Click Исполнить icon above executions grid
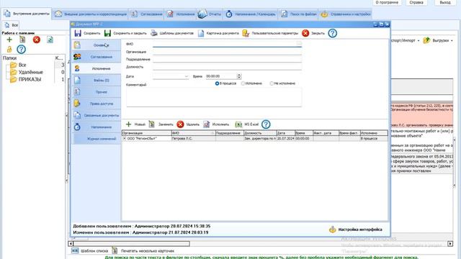The width and height of the screenshot is (461, 259). [207, 124]
